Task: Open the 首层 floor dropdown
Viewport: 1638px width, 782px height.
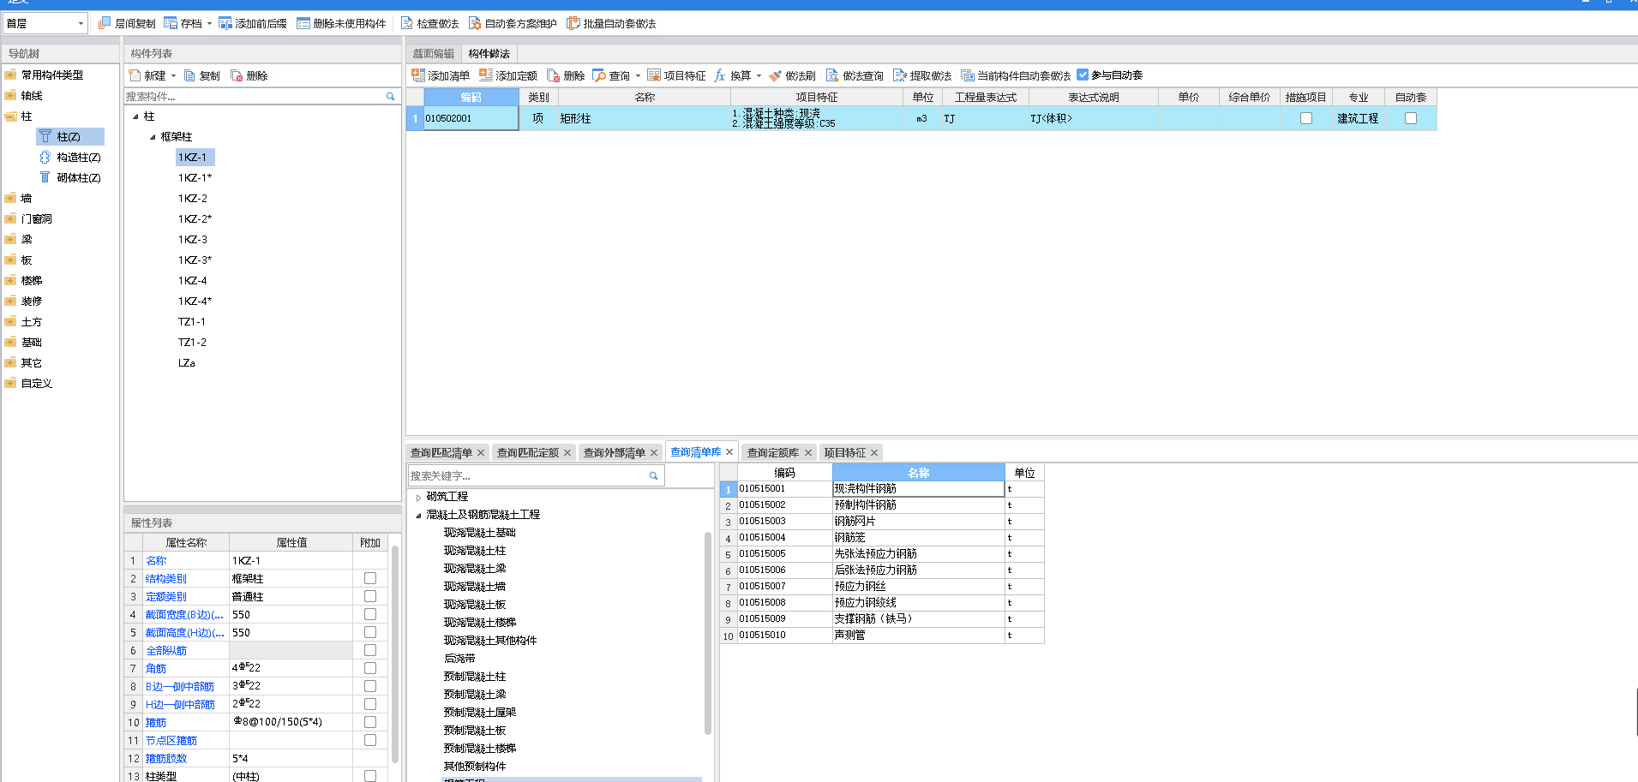Action: coord(45,23)
